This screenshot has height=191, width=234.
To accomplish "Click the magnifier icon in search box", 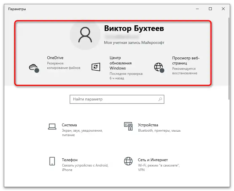I will 160,99.
